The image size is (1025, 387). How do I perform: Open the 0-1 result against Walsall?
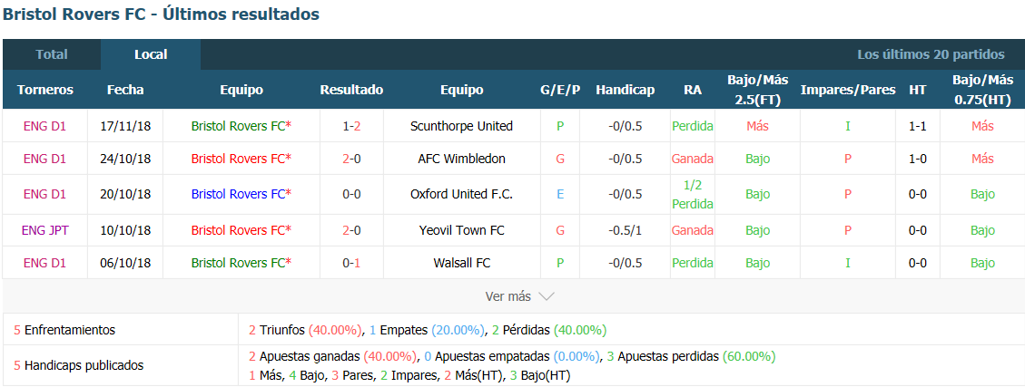click(x=351, y=263)
